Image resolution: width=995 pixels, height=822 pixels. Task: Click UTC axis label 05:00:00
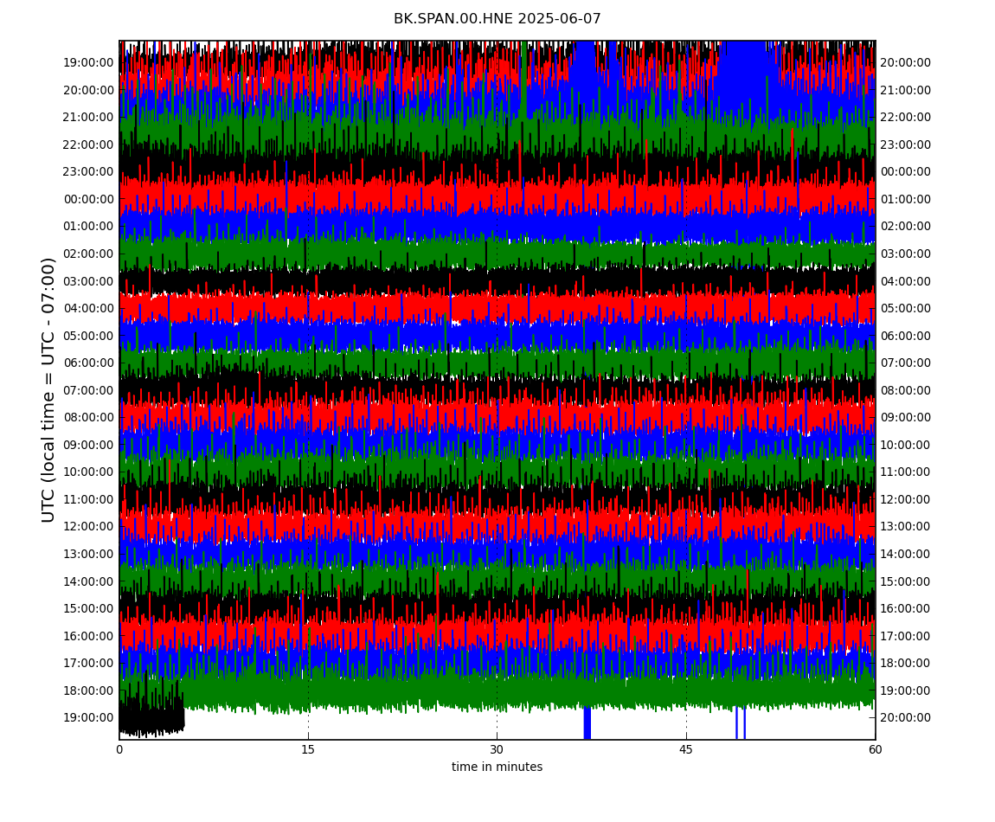coord(89,336)
